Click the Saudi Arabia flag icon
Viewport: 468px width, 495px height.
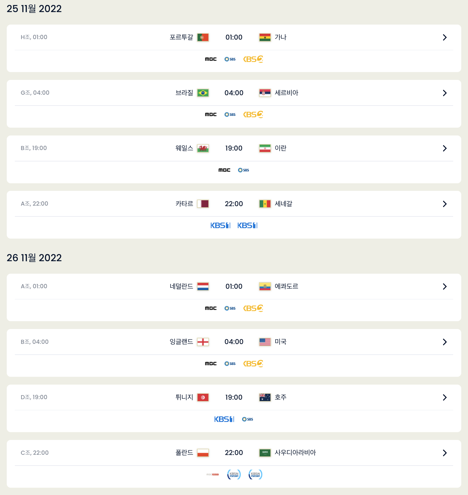(x=265, y=453)
